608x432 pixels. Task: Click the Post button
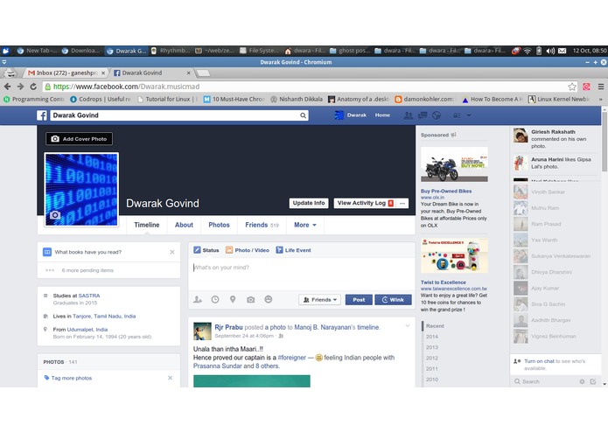tap(359, 300)
